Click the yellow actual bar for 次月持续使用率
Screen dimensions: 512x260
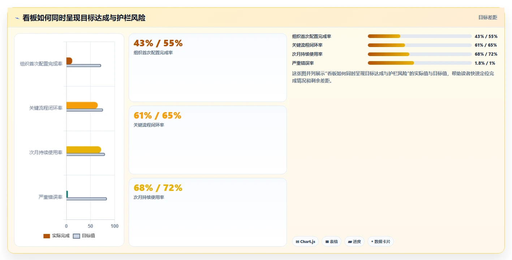coord(83,150)
